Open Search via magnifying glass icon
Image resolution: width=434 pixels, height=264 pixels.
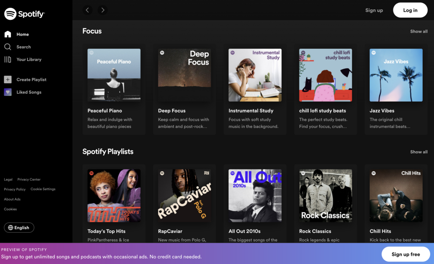click(8, 47)
